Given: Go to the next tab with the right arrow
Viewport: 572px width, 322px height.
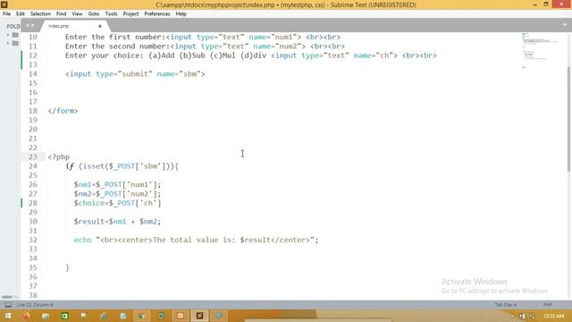Looking at the screenshot, I should (32, 25).
